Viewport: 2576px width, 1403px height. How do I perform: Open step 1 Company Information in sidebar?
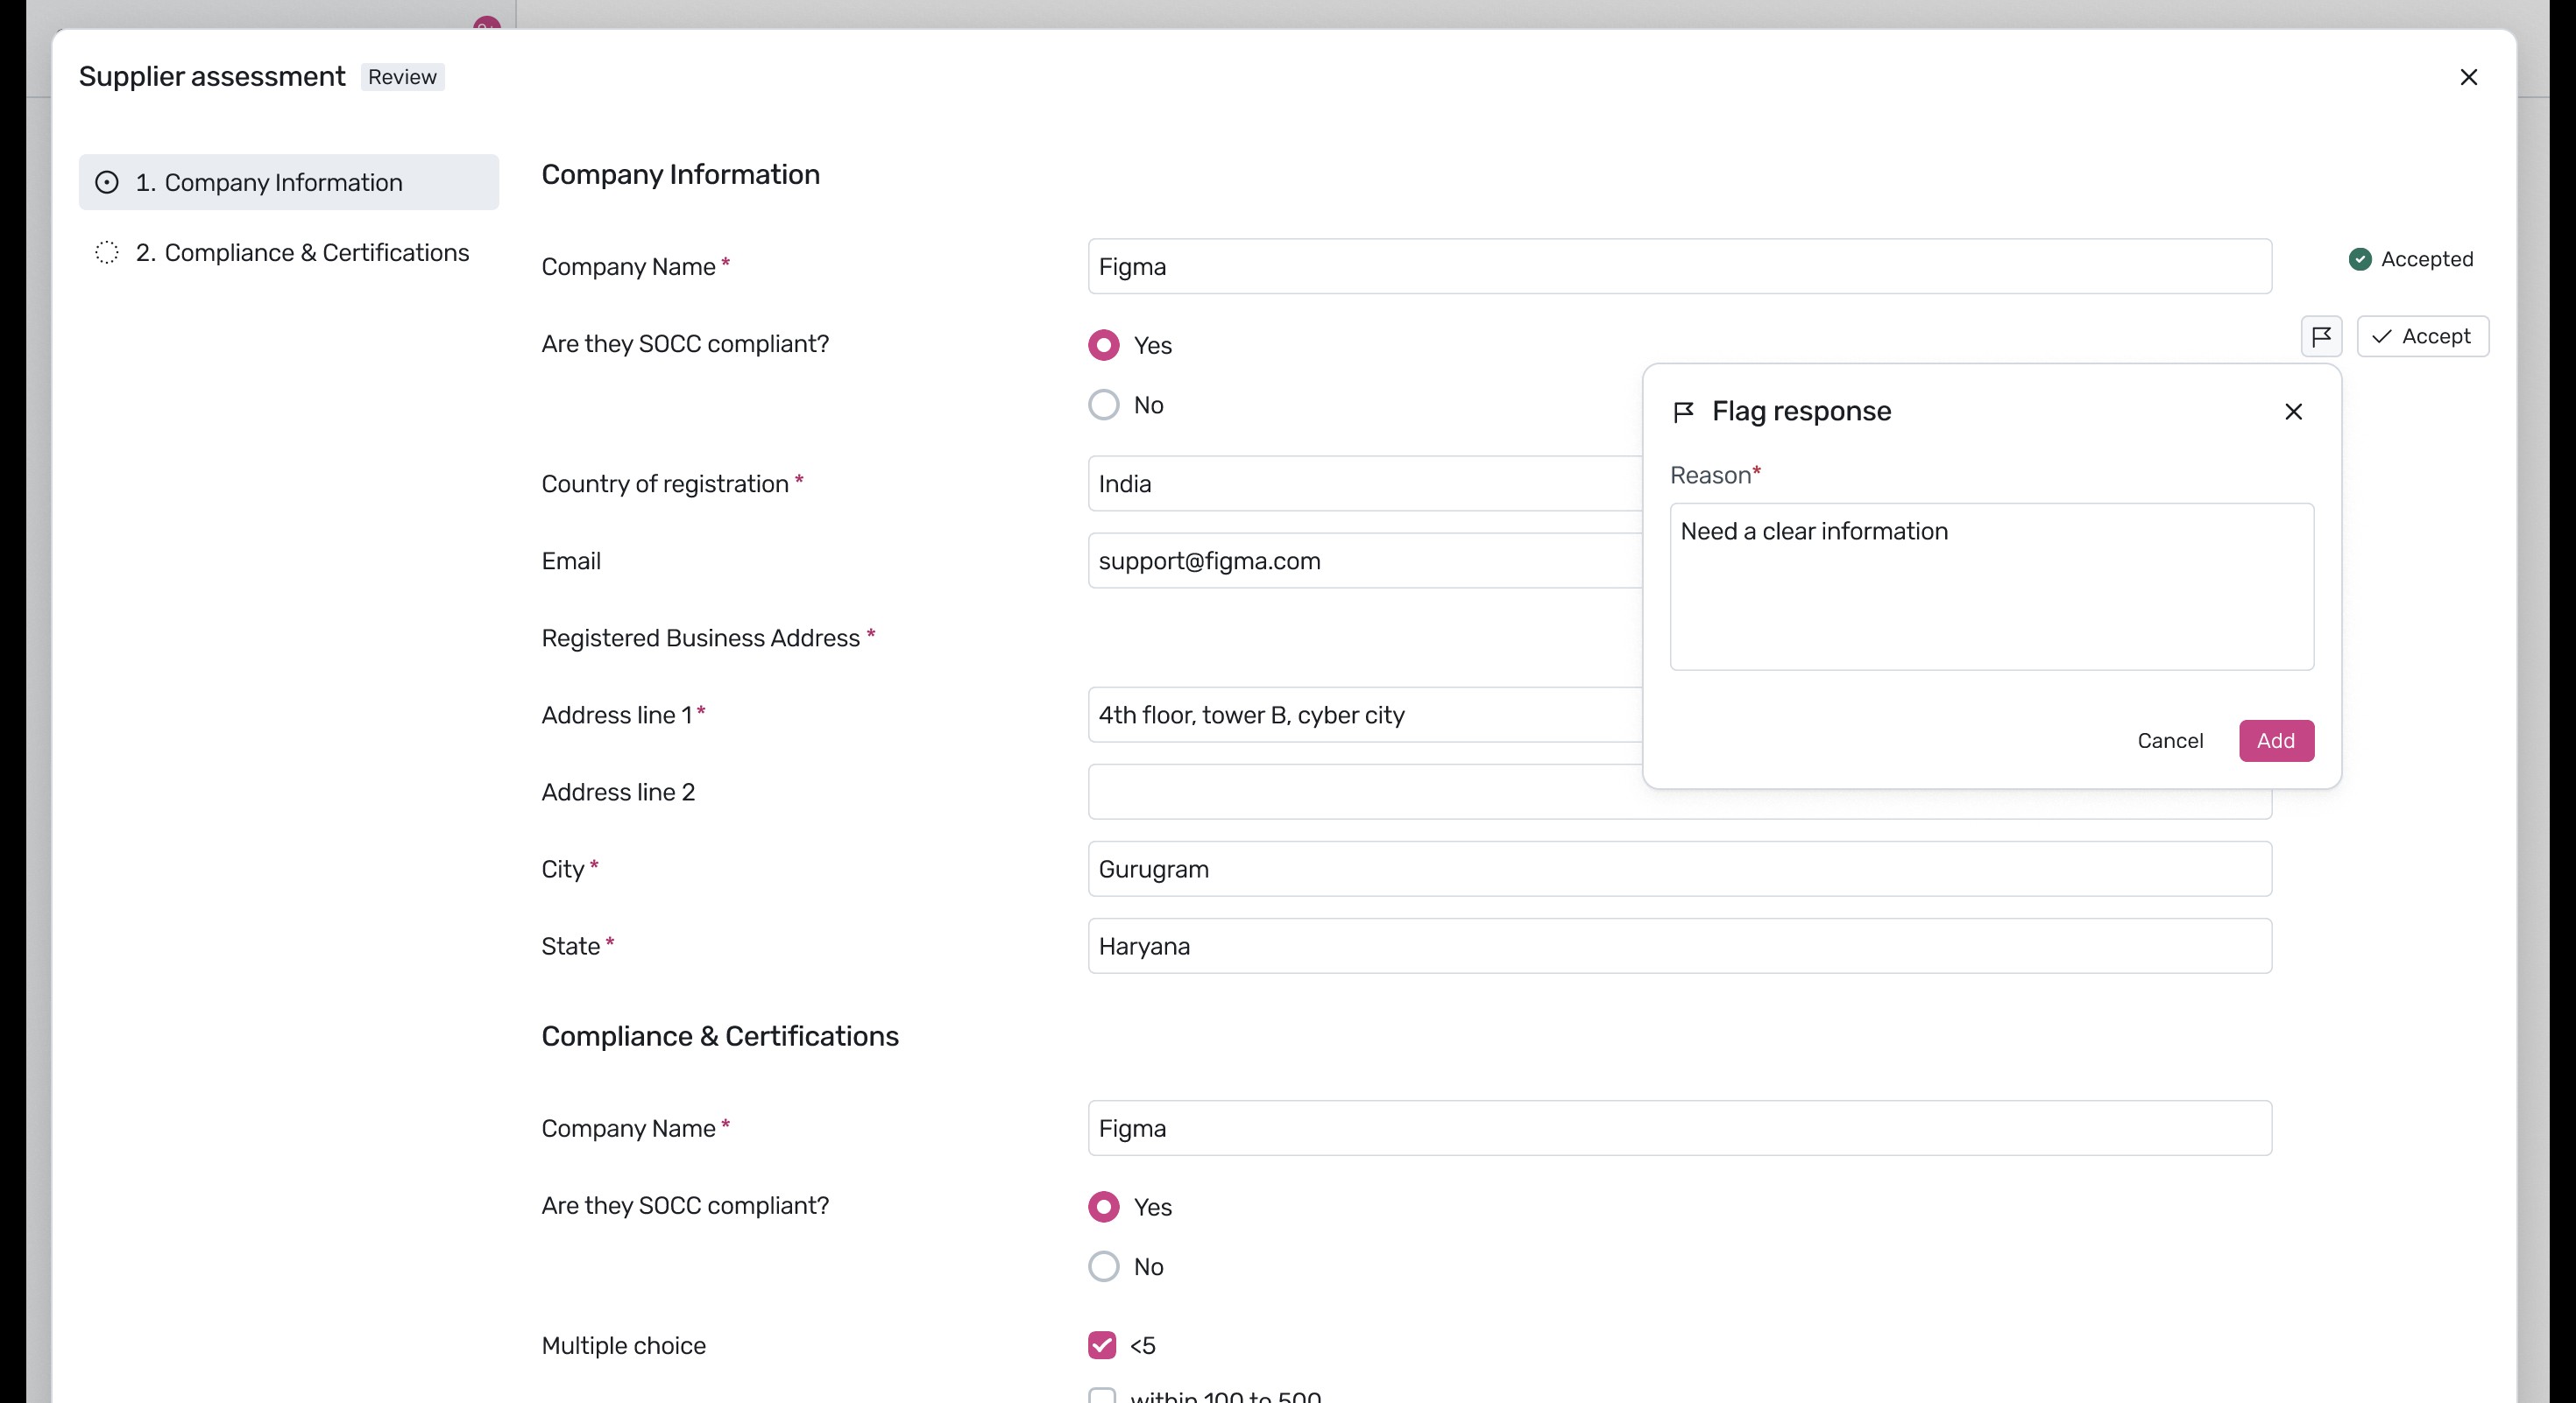pyautogui.click(x=289, y=182)
